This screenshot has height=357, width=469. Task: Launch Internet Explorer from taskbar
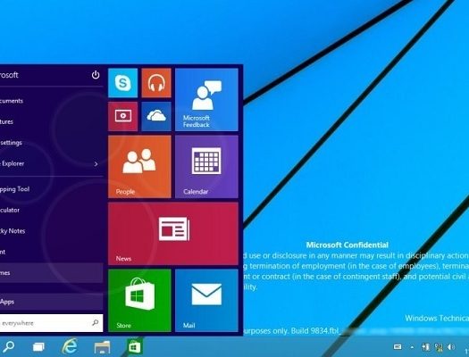tap(70, 346)
